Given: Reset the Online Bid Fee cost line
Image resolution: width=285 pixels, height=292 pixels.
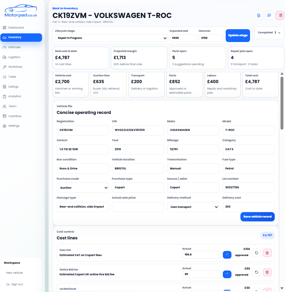Looking at the screenshot, I should pyautogui.click(x=256, y=272).
